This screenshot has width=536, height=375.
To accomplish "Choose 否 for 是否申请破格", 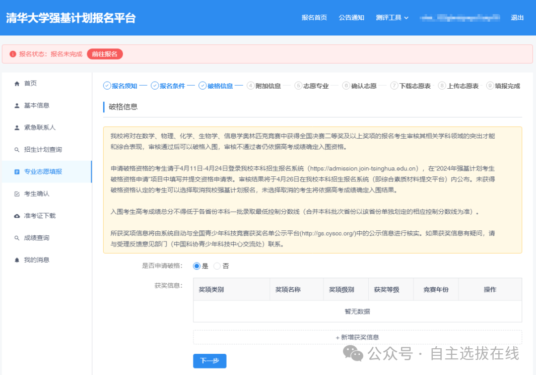I will (217, 266).
